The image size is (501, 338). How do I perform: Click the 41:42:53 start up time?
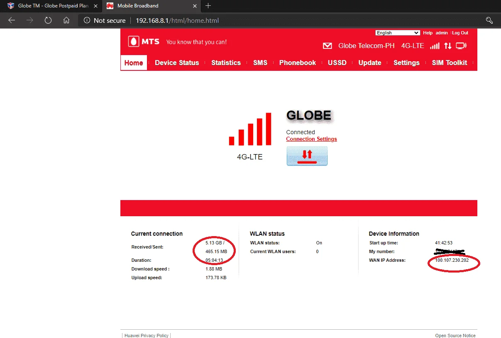444,243
